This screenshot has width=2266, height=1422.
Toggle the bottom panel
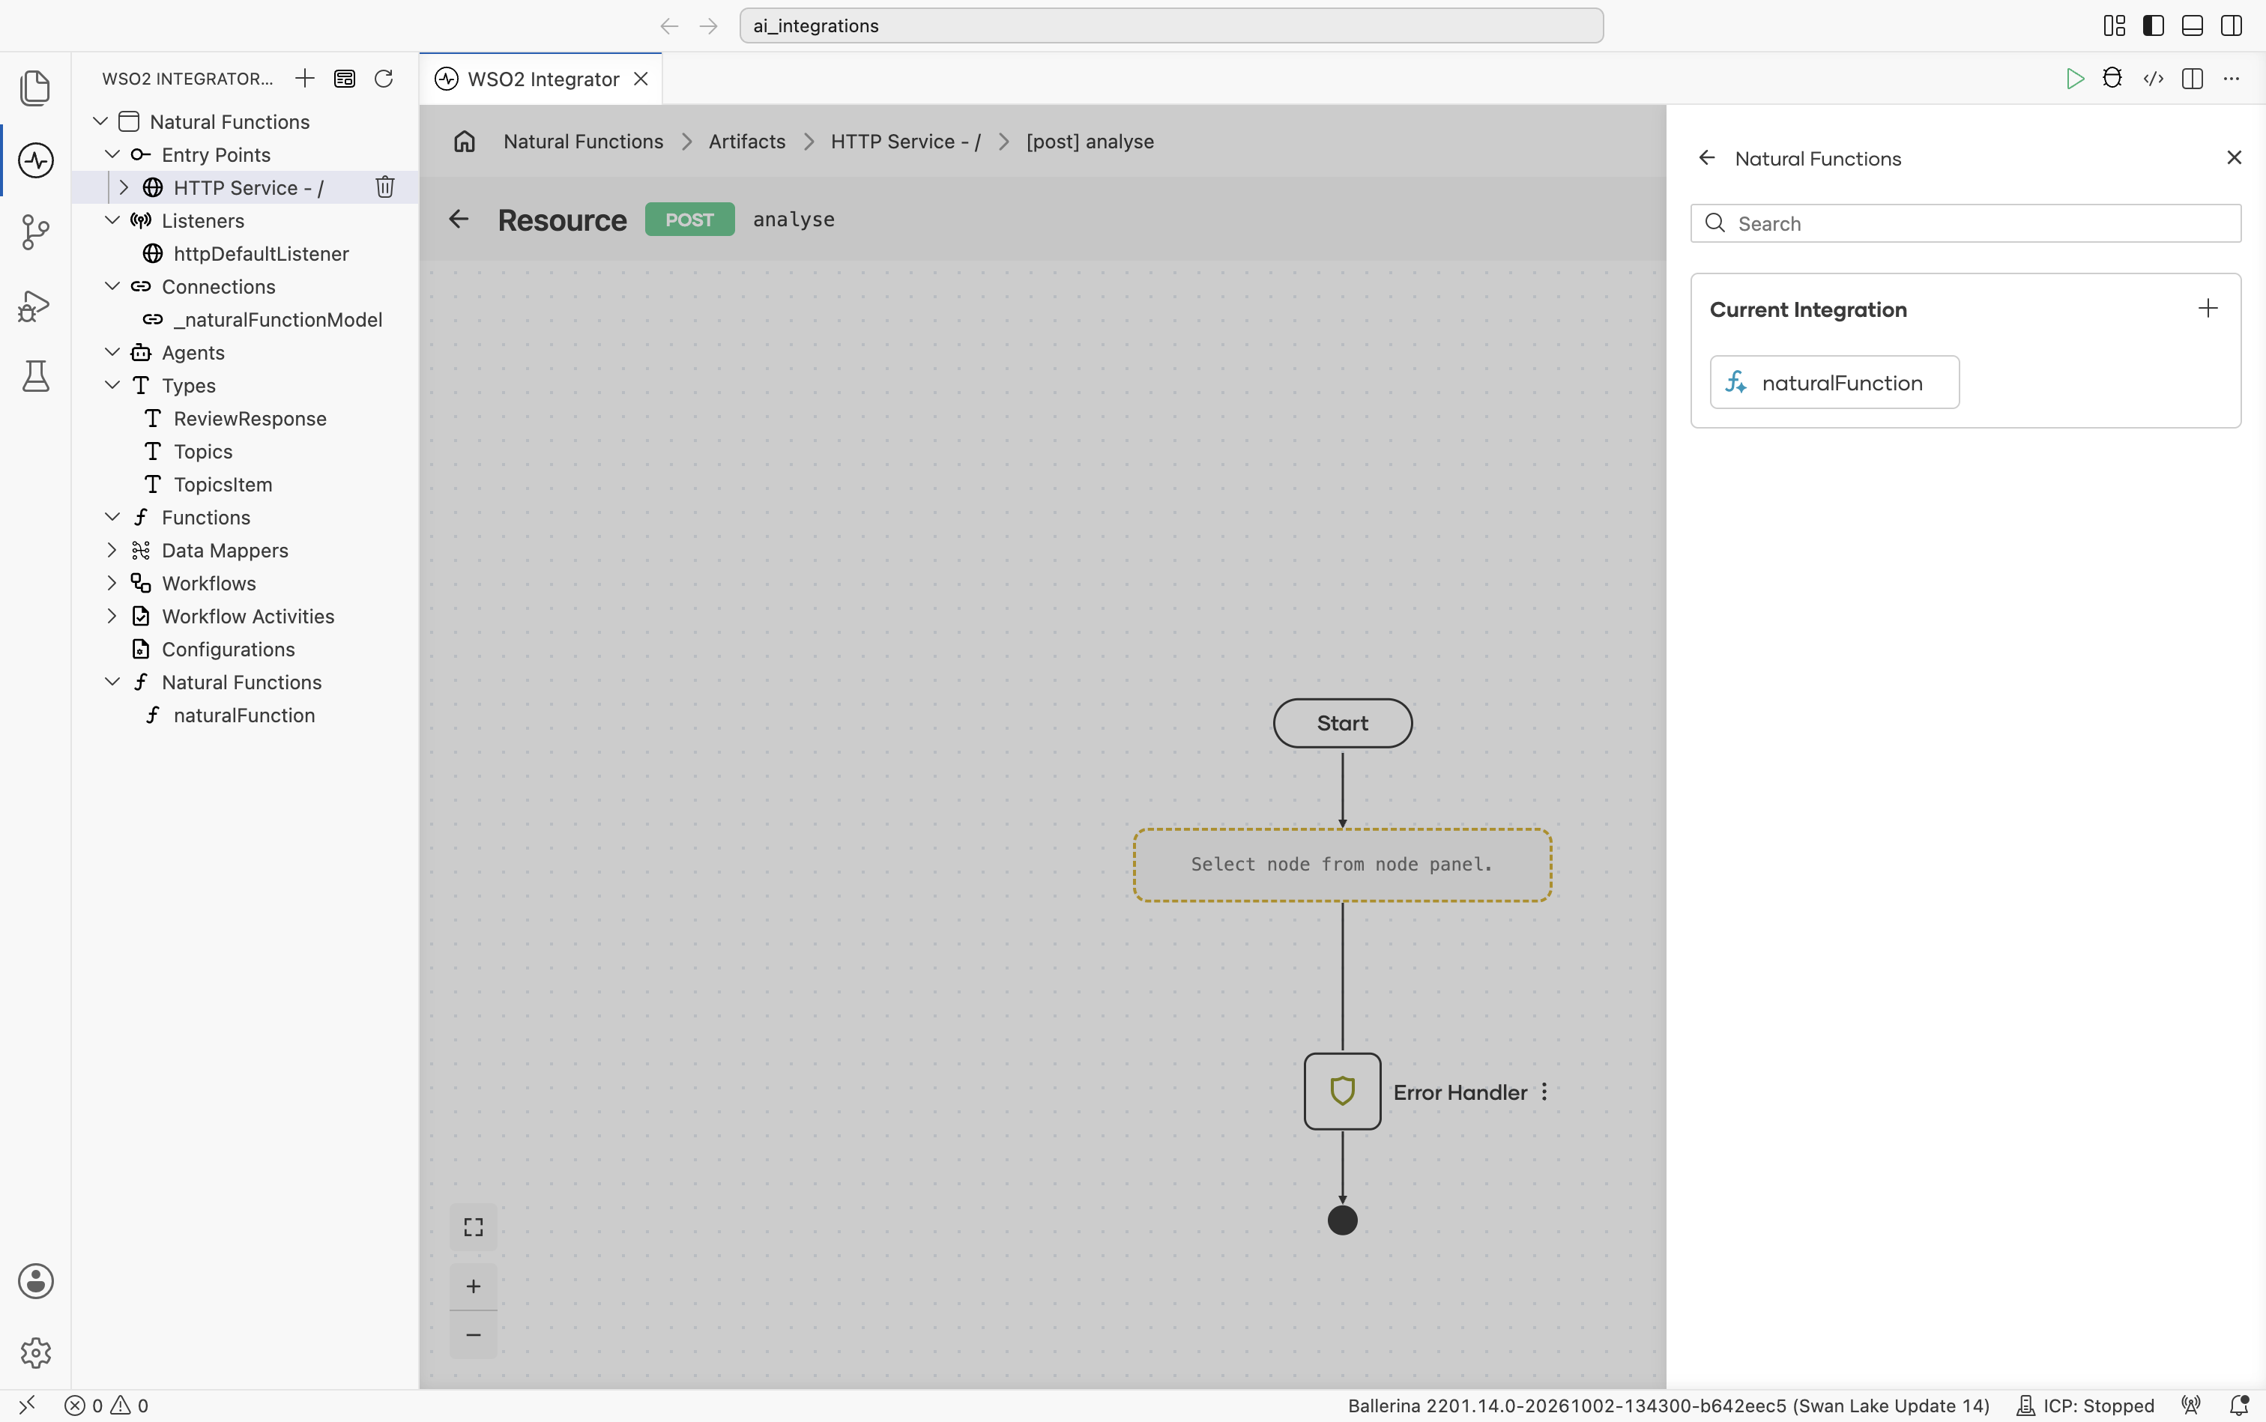pos(2192,25)
